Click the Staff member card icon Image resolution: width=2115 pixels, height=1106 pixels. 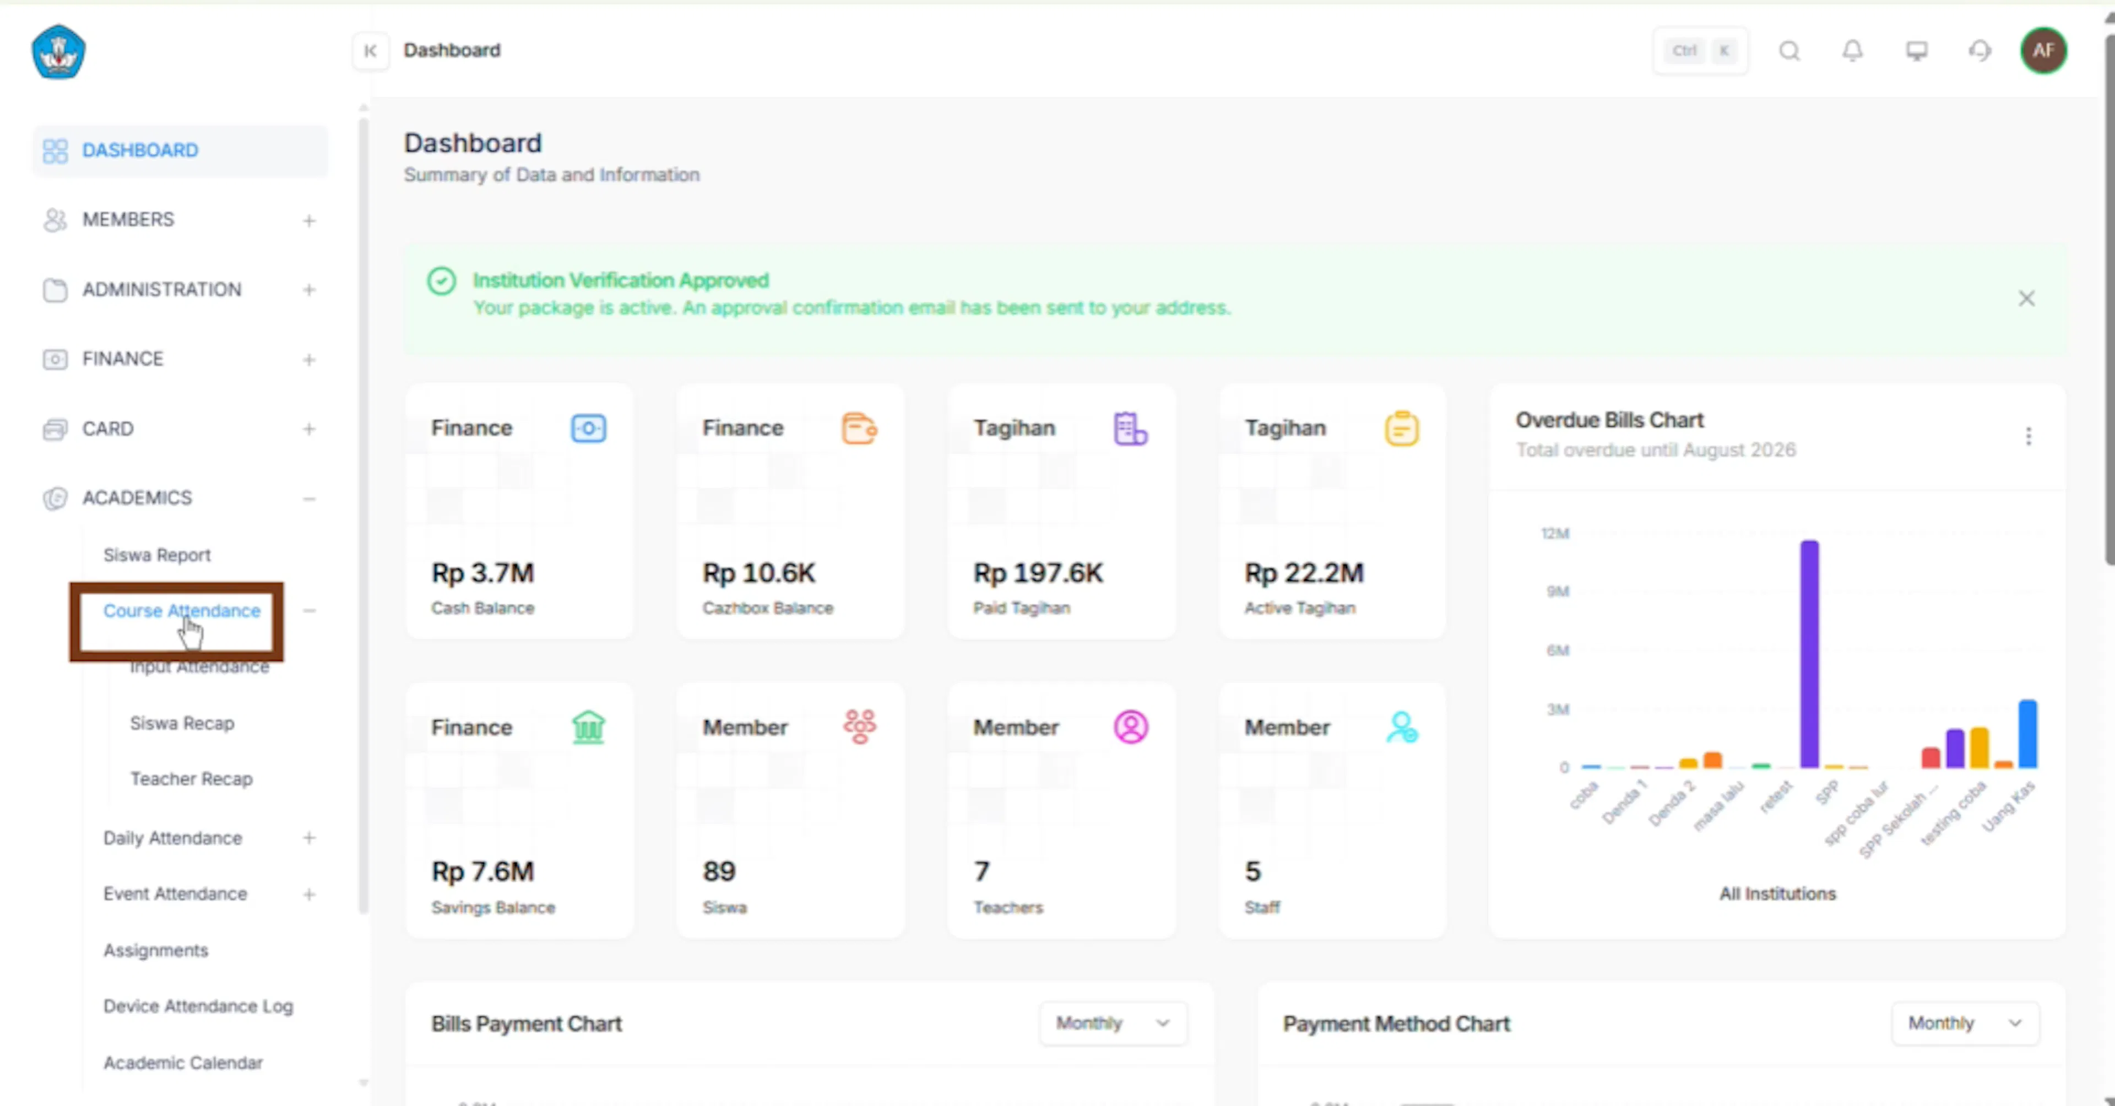coord(1401,727)
